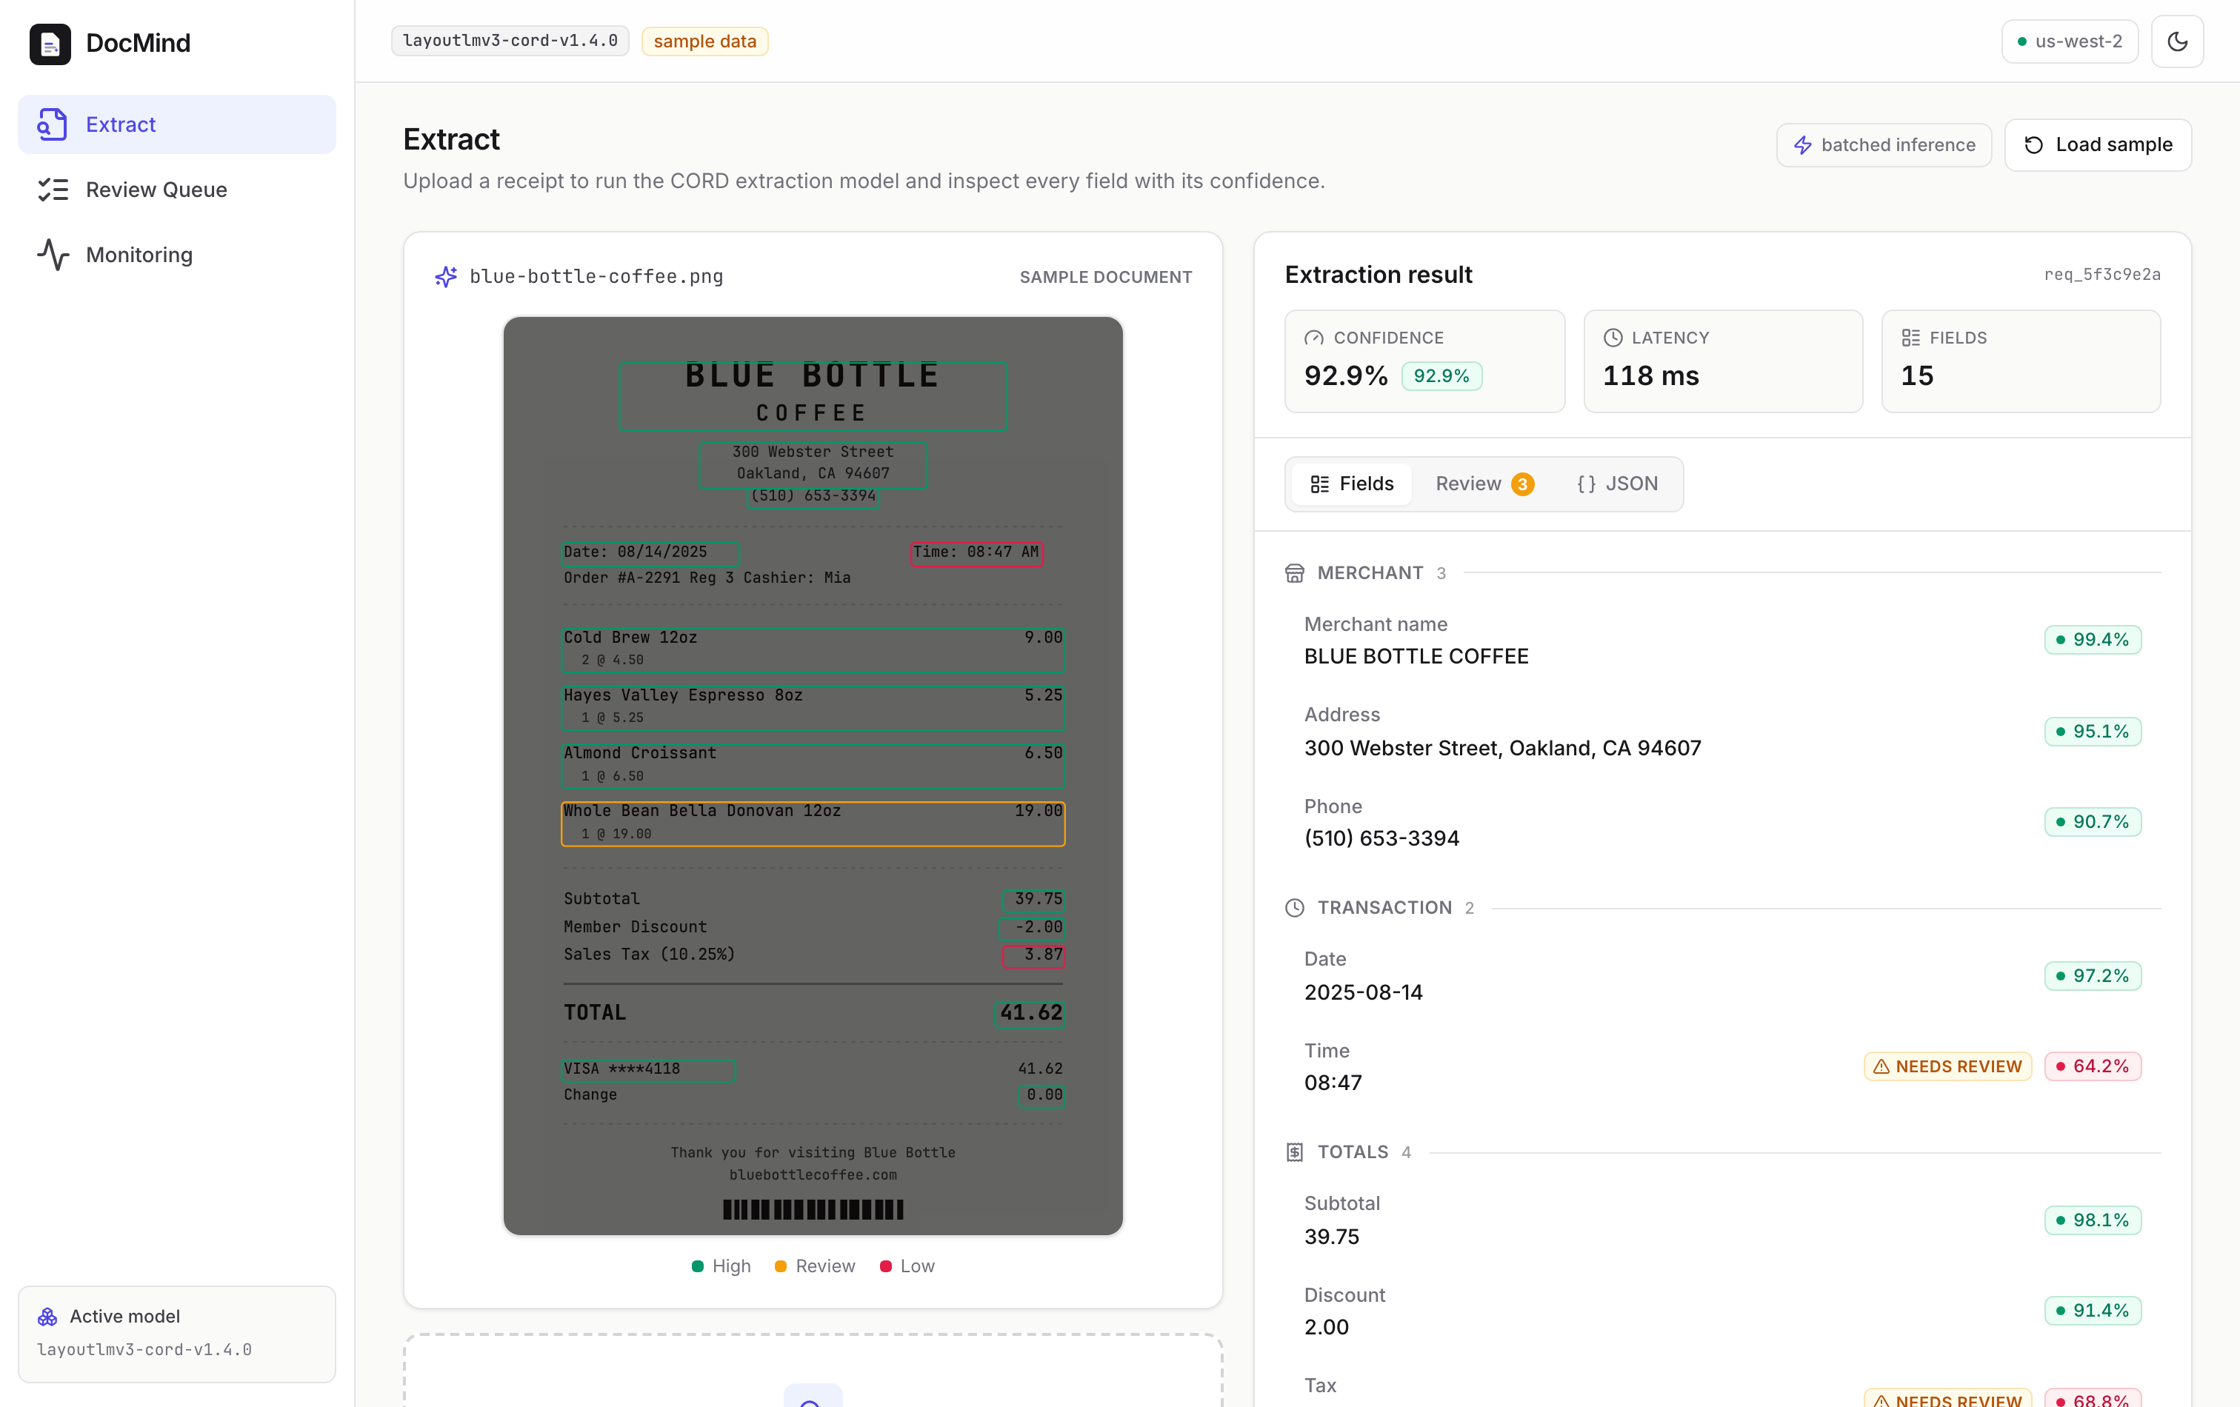Click the Load sample button
The width and height of the screenshot is (2240, 1407).
pyautogui.click(x=2097, y=144)
